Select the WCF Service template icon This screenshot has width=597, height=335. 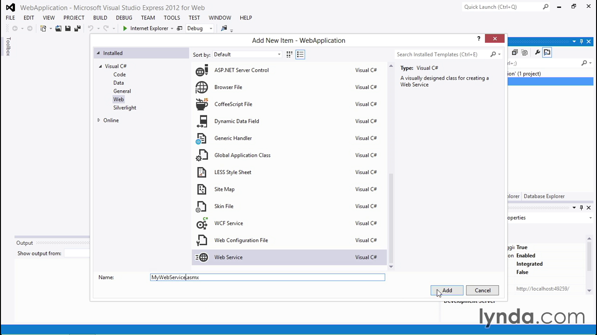[x=201, y=223]
